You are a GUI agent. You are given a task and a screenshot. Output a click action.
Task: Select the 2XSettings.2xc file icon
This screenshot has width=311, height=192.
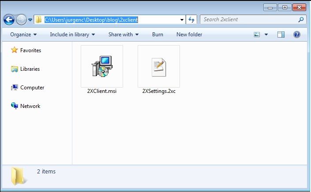pyautogui.click(x=159, y=66)
